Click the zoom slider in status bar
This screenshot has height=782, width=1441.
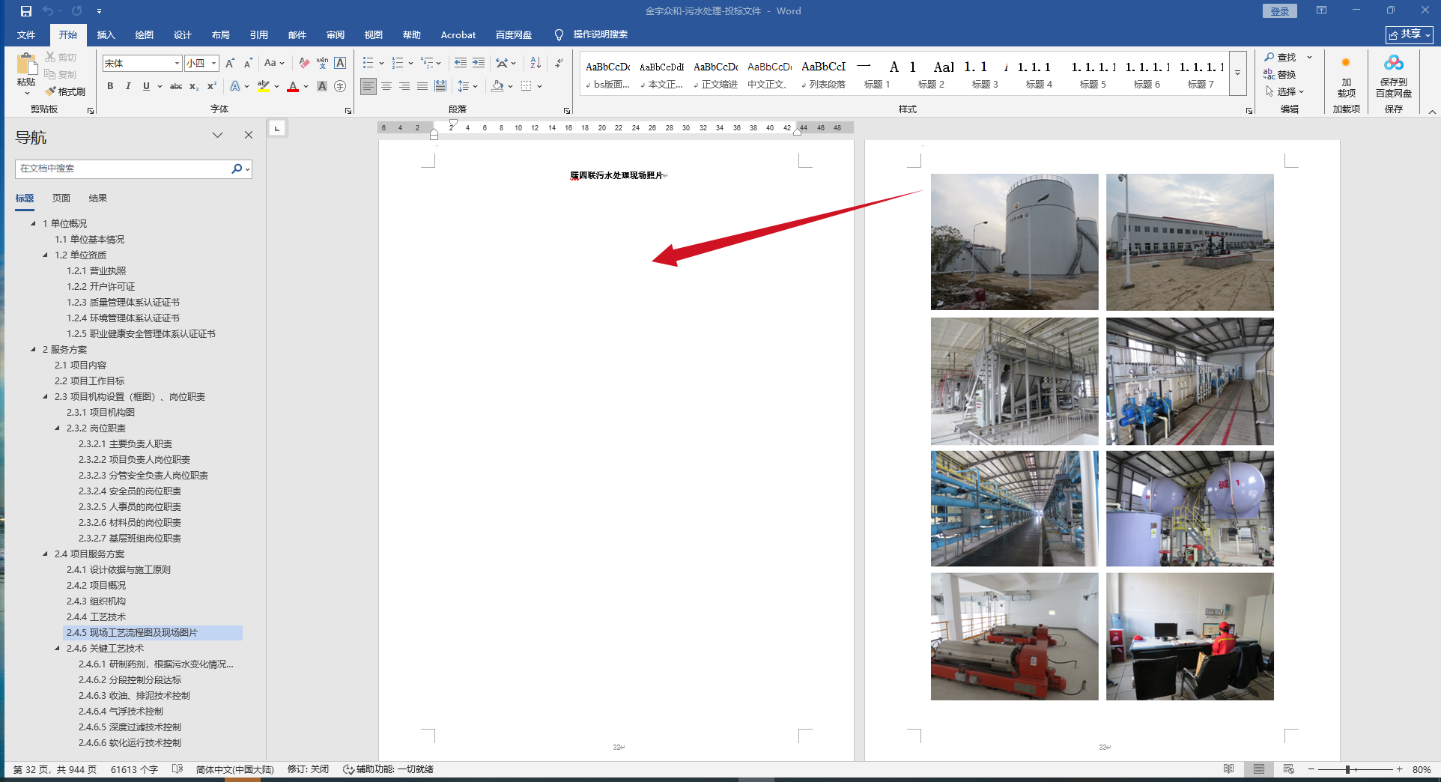(1347, 769)
